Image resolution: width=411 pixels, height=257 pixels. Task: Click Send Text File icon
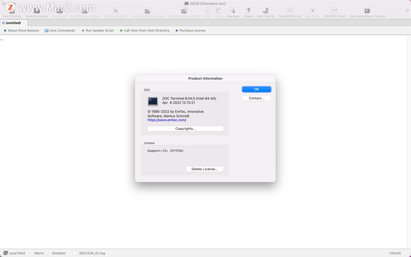(x=266, y=11)
